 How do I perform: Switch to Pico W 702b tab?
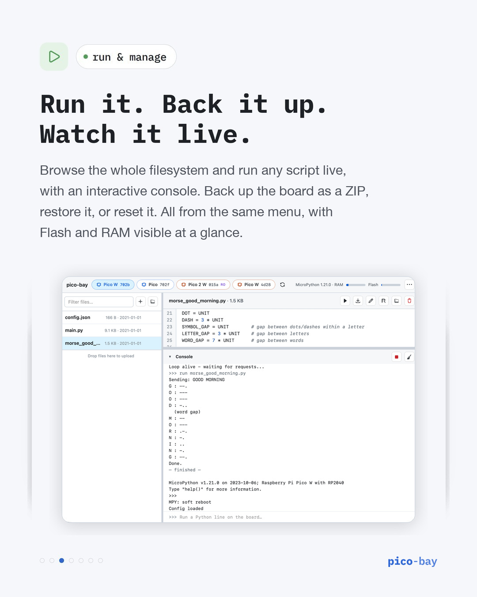(x=113, y=285)
